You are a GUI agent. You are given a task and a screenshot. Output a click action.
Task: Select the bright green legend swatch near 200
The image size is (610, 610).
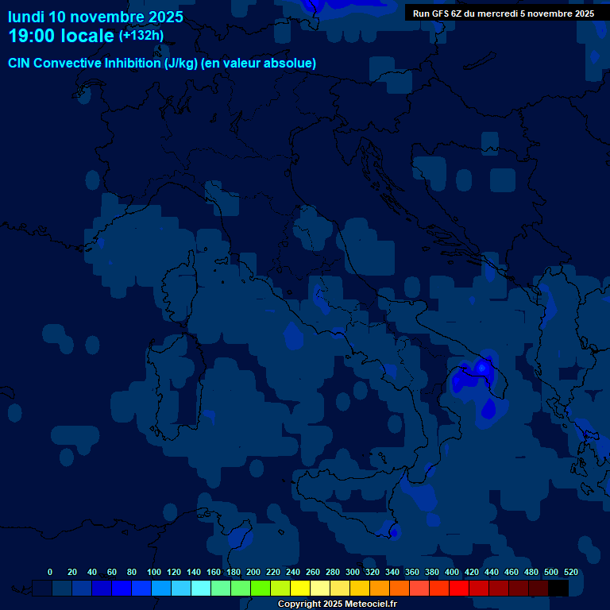[x=261, y=588]
